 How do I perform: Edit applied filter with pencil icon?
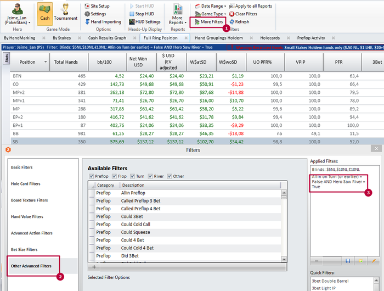point(374,261)
